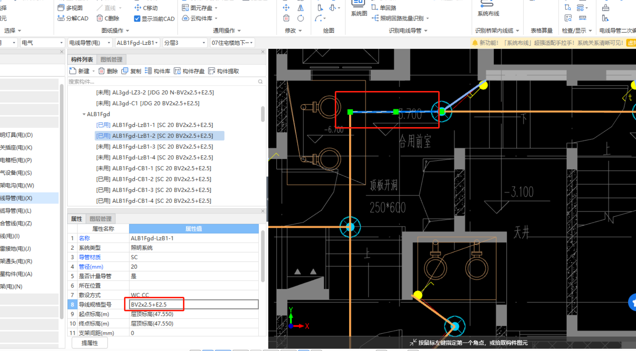
Task: Select ALB1Fgd-LzB1-3 in component tree
Action: (x=154, y=147)
